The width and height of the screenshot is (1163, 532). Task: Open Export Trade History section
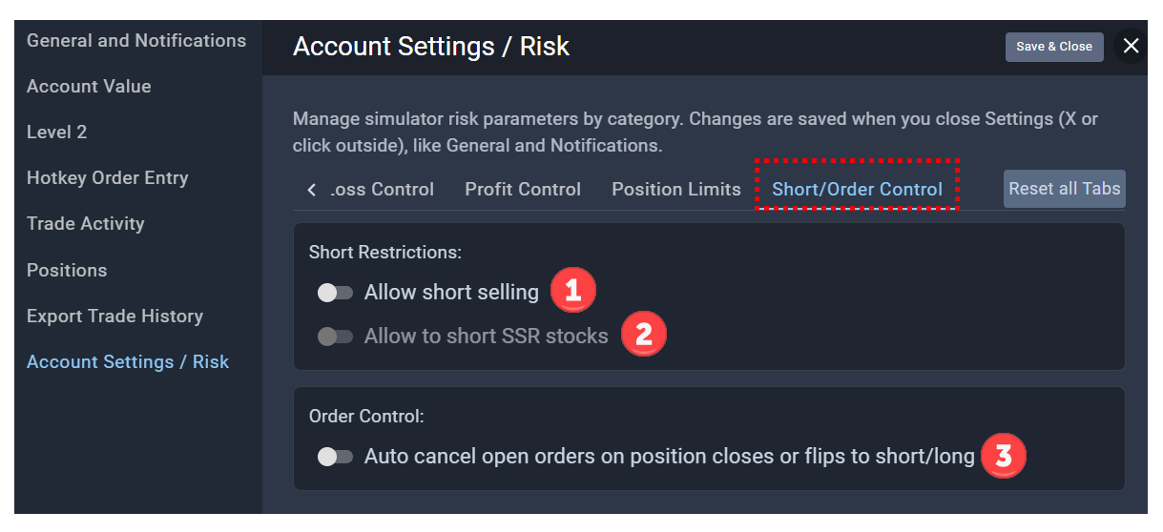pos(115,317)
